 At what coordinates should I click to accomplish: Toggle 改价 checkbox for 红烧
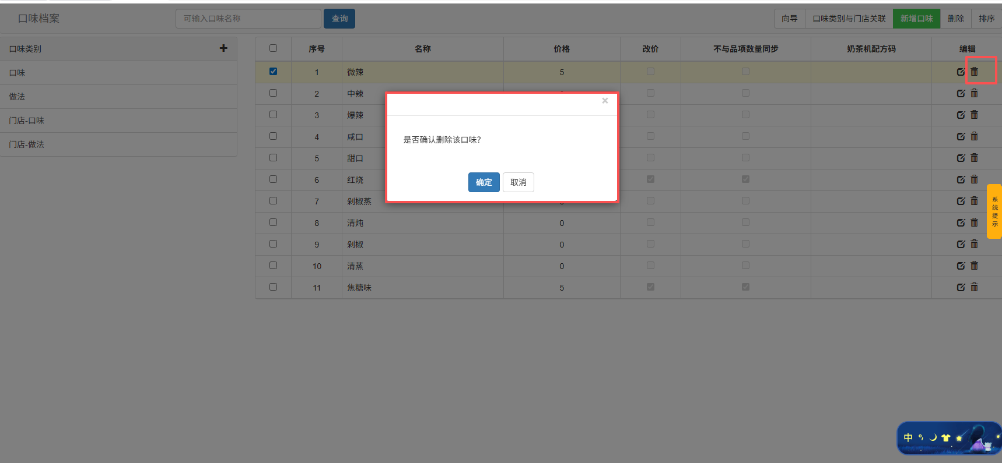(x=650, y=179)
